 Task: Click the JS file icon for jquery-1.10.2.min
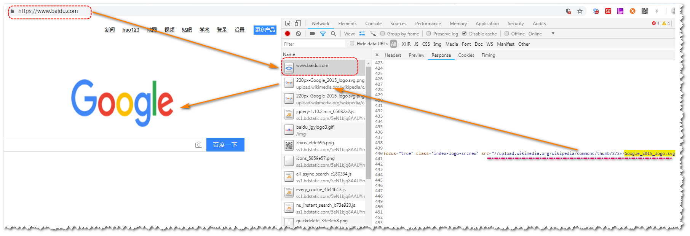289,114
